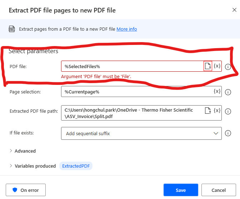Expand the Advanced section

coord(22,151)
